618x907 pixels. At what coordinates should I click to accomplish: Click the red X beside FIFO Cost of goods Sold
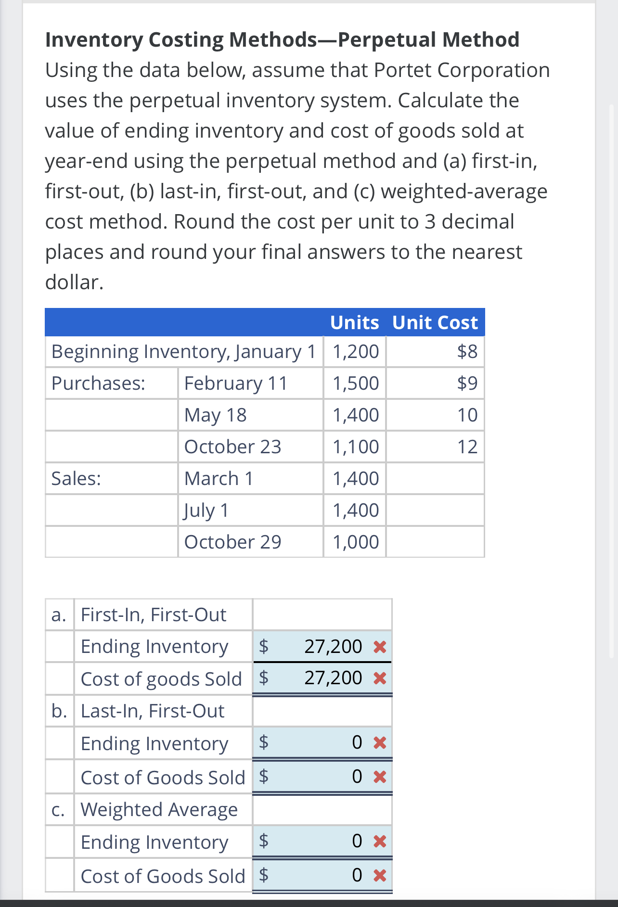point(380,678)
